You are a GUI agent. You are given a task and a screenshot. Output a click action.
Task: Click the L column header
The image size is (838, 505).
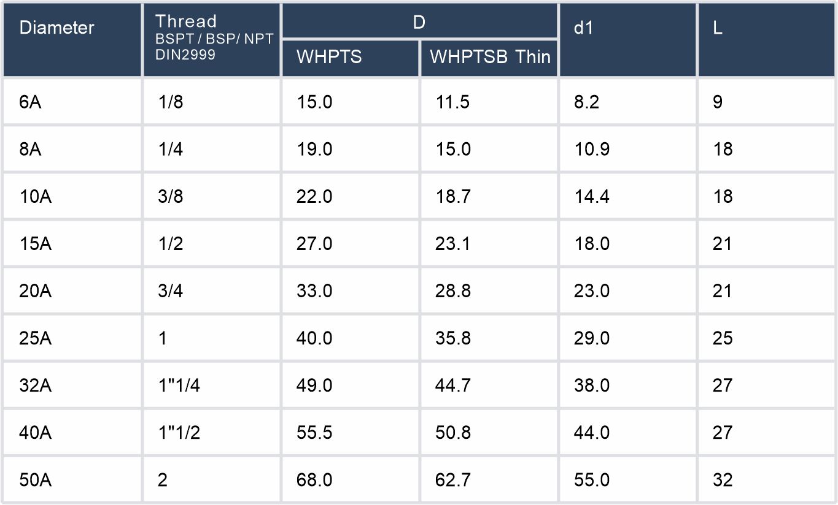718,28
